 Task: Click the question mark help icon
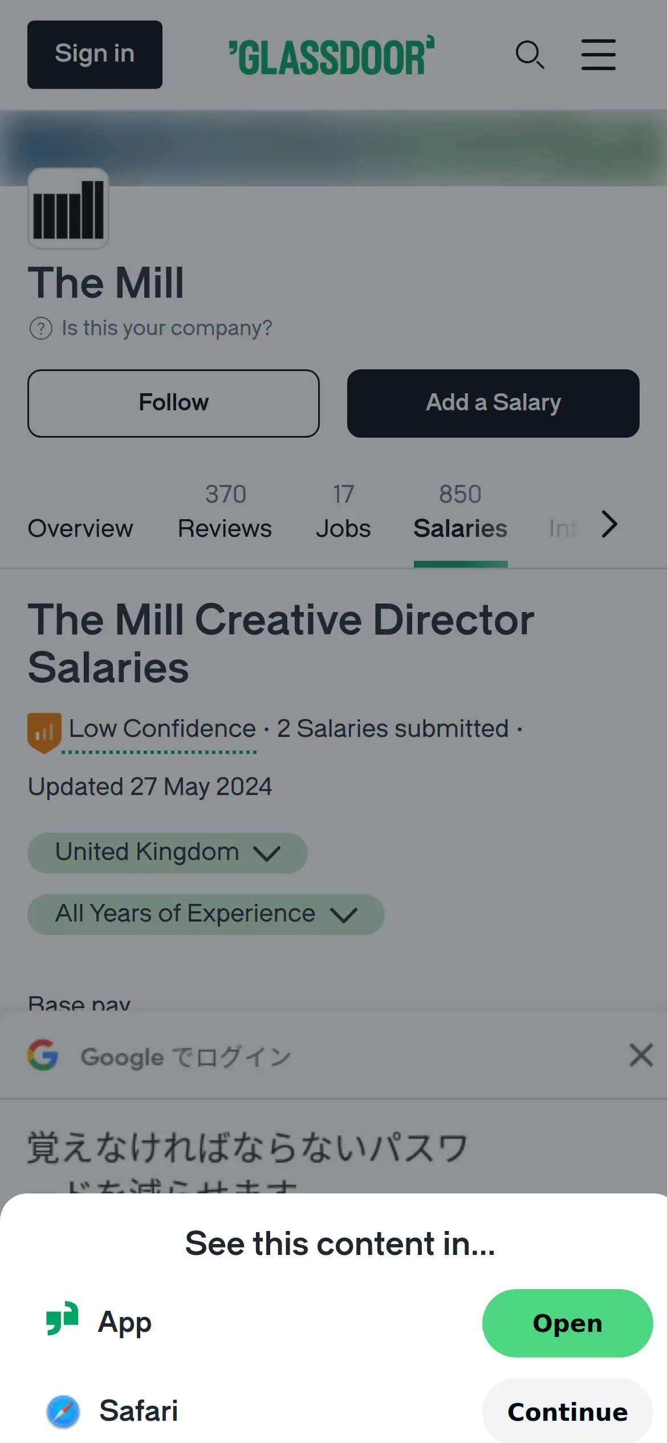(41, 328)
